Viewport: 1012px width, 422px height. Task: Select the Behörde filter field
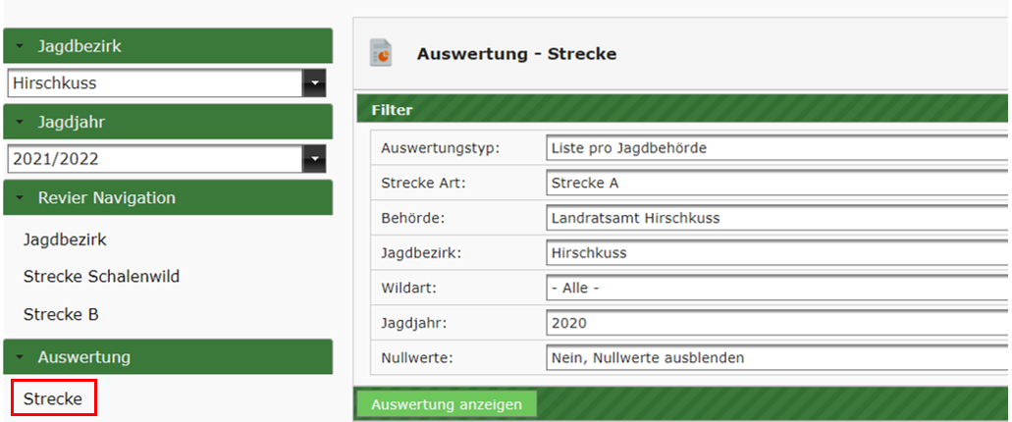click(776, 218)
